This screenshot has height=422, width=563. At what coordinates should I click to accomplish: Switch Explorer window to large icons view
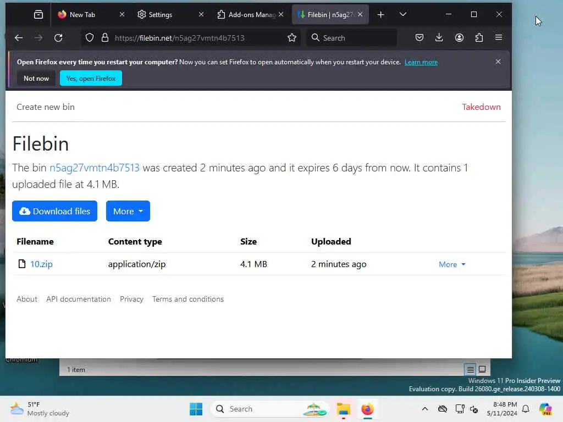click(482, 369)
